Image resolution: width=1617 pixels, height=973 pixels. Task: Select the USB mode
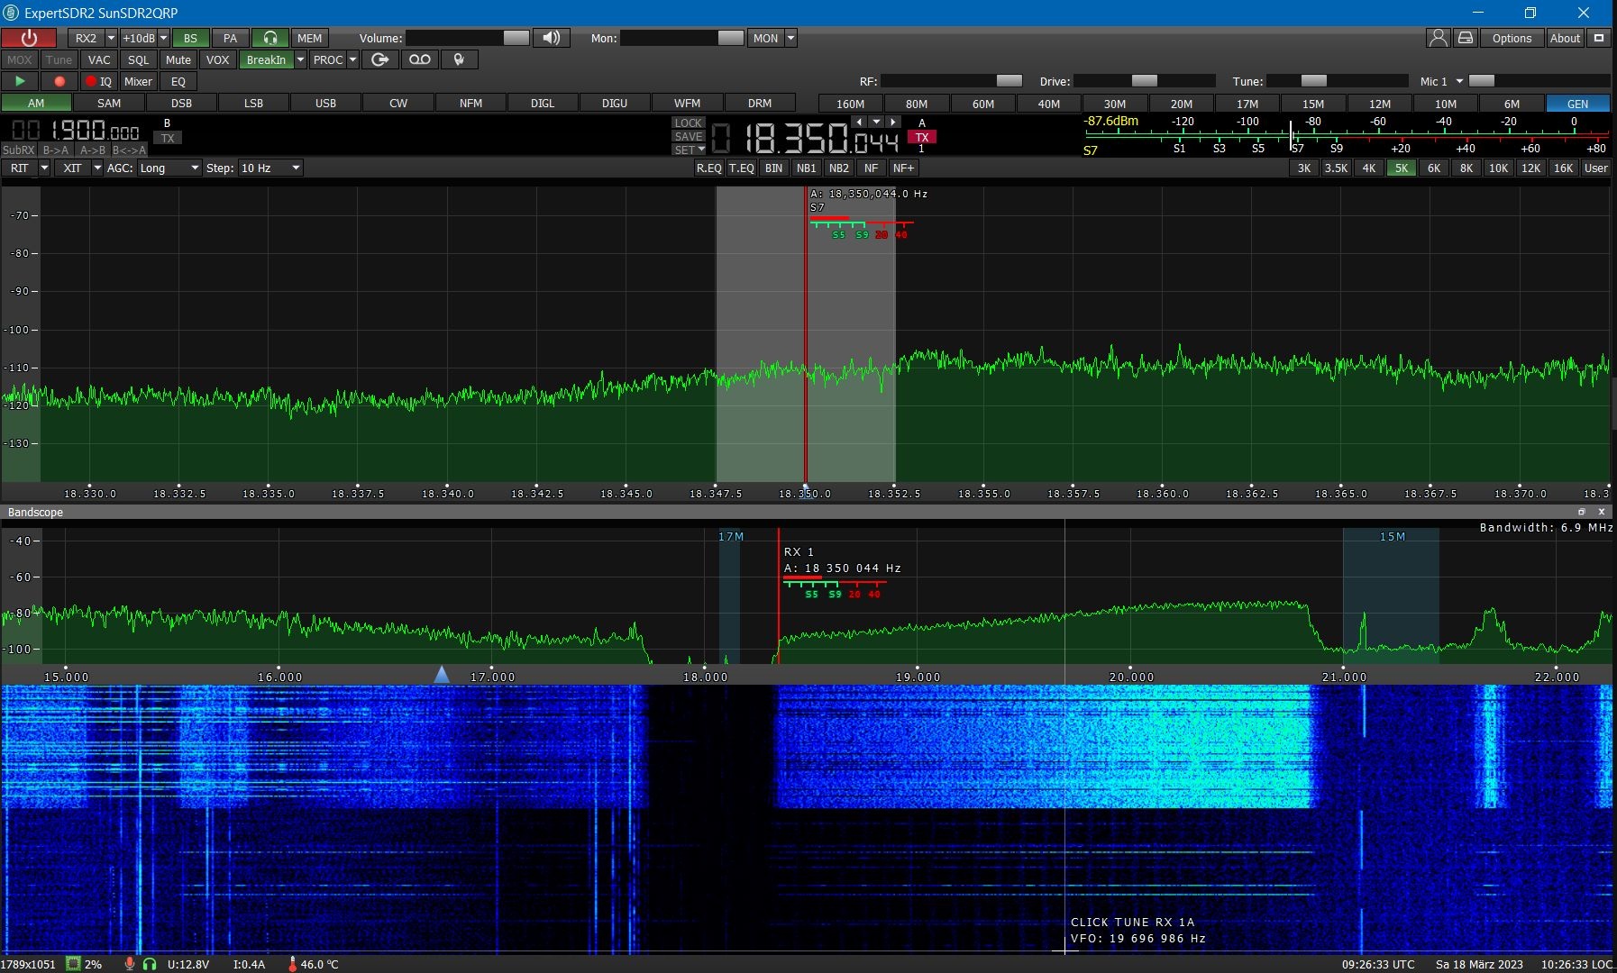(x=325, y=103)
